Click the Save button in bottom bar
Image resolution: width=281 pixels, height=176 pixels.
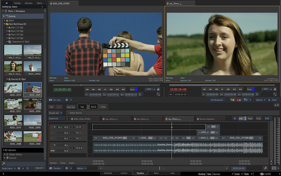209,174
